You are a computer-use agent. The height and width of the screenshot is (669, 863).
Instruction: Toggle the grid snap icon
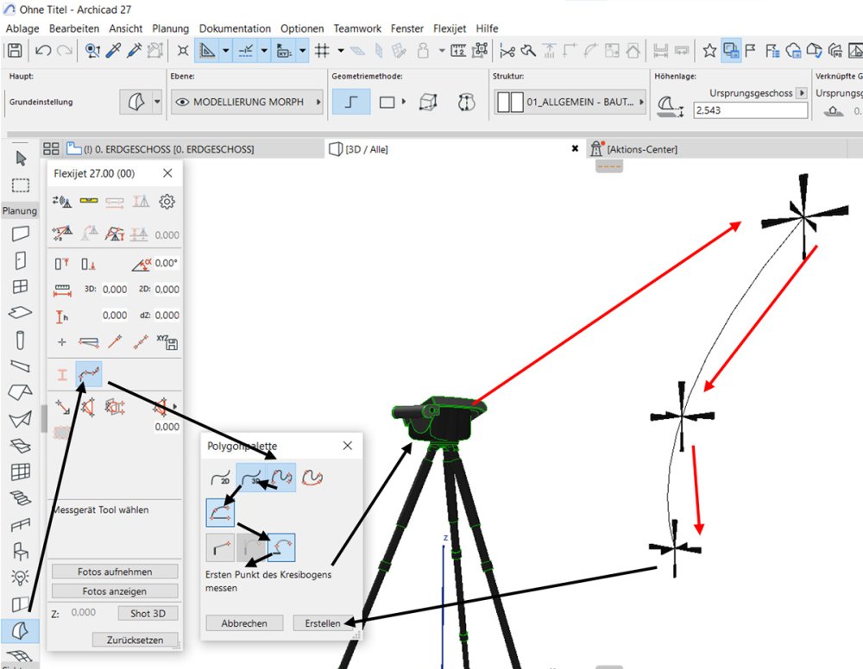[x=322, y=51]
